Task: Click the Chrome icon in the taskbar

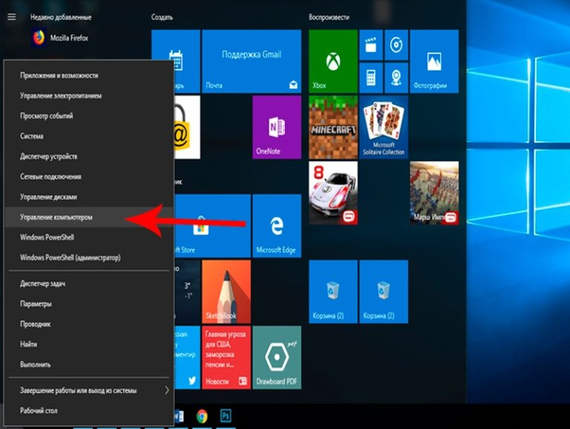Action: 202,416
